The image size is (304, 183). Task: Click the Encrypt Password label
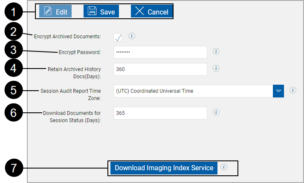80,52
